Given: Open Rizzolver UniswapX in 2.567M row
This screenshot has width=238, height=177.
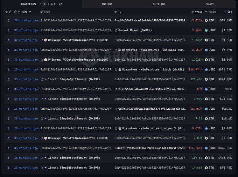Looking at the screenshot, I should click(153, 50).
